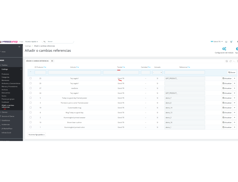Image resolution: width=238 pixels, height=182 pixels.
Task: Click the Cantidad filter field
Action: point(146,72)
